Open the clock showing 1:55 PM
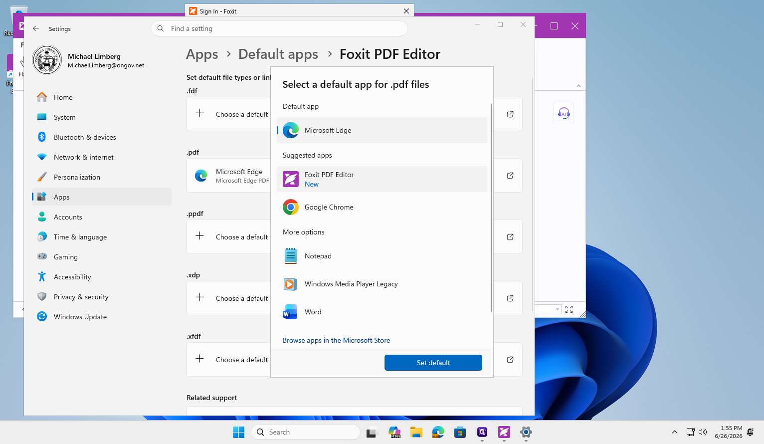 click(x=729, y=432)
